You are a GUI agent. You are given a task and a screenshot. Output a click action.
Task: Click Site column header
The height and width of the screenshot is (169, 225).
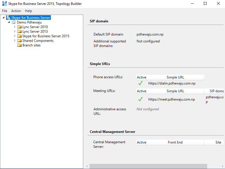tap(214, 142)
